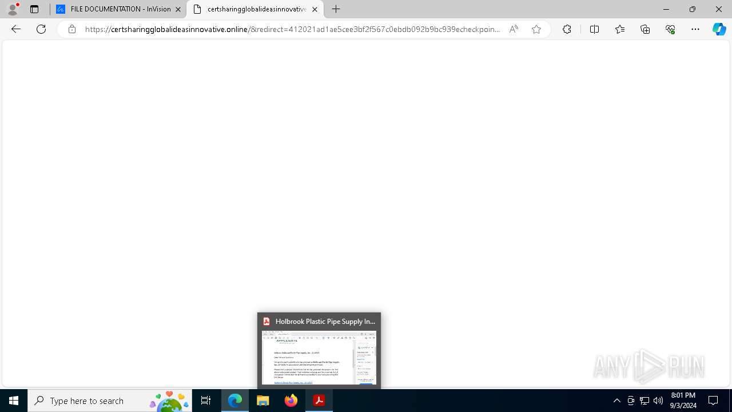The width and height of the screenshot is (732, 412).
Task: Open Holbrook Plastic Pipe Supply preview thumbnail
Action: (319, 358)
